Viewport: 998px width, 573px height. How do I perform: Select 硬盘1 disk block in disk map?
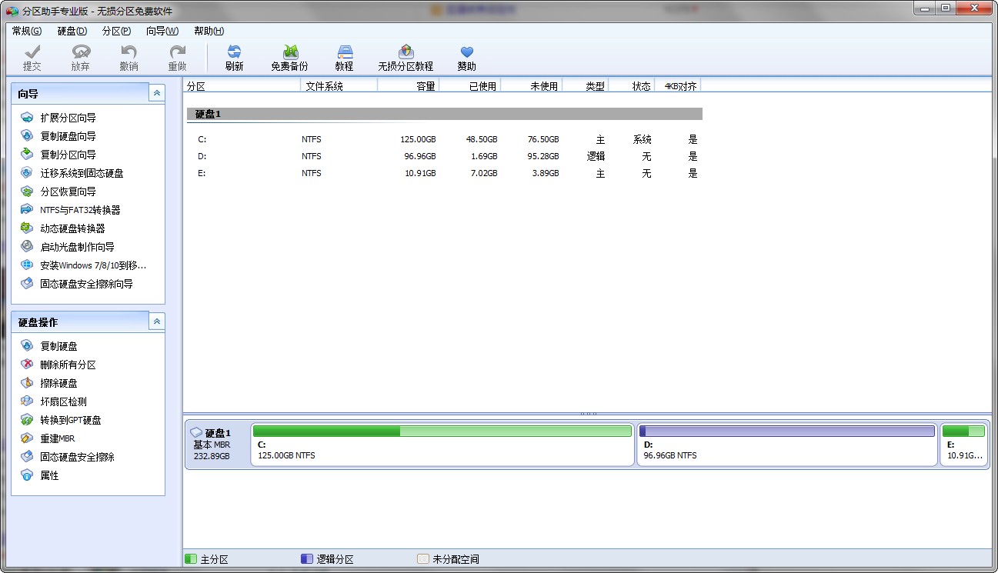tap(218, 445)
